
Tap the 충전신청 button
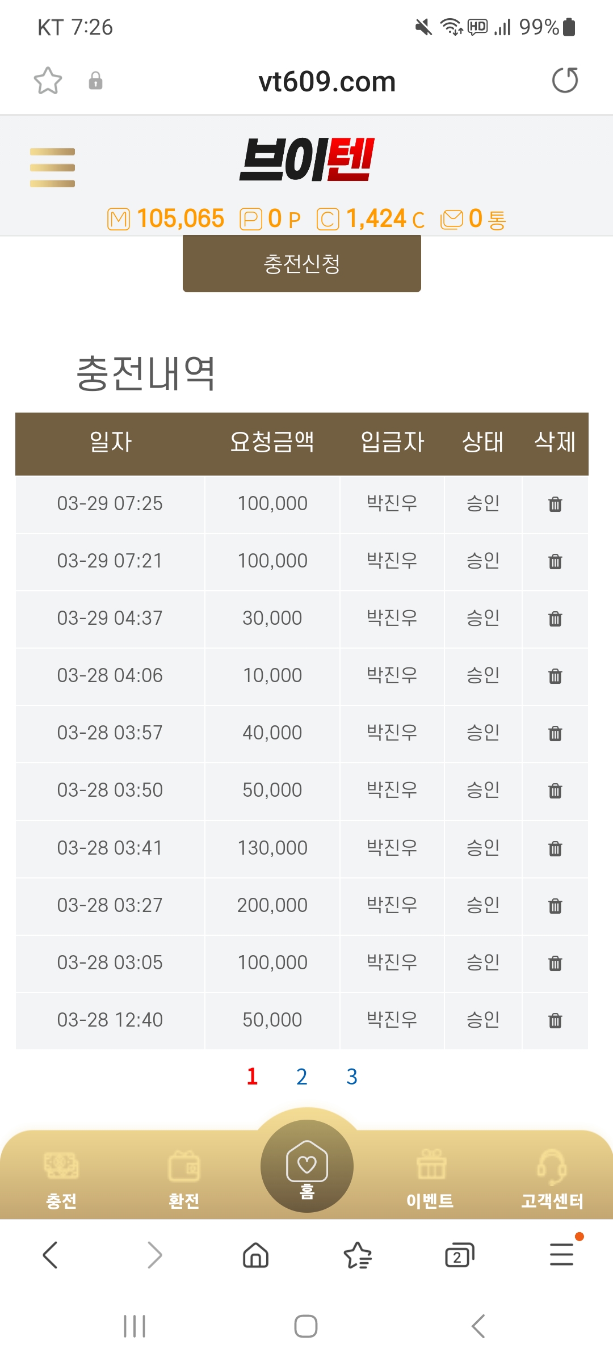coord(302,264)
